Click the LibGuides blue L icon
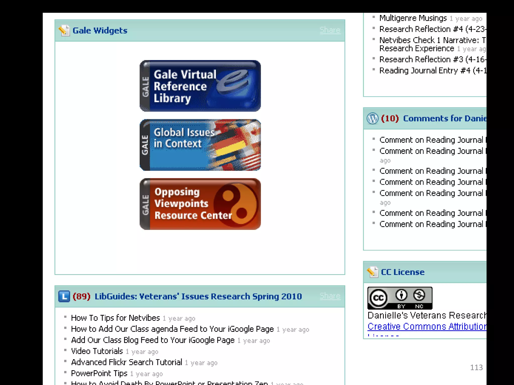This screenshot has height=385, width=514. coord(64,297)
